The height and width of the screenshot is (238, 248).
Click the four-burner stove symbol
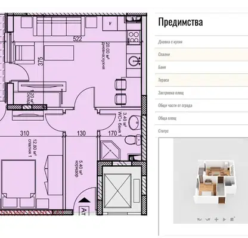[134, 38]
